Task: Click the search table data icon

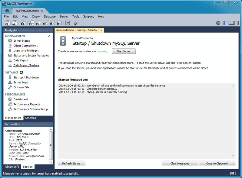Action: point(68,23)
